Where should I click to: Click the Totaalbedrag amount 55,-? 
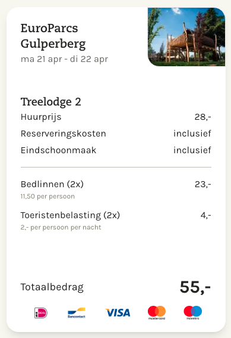(x=195, y=287)
